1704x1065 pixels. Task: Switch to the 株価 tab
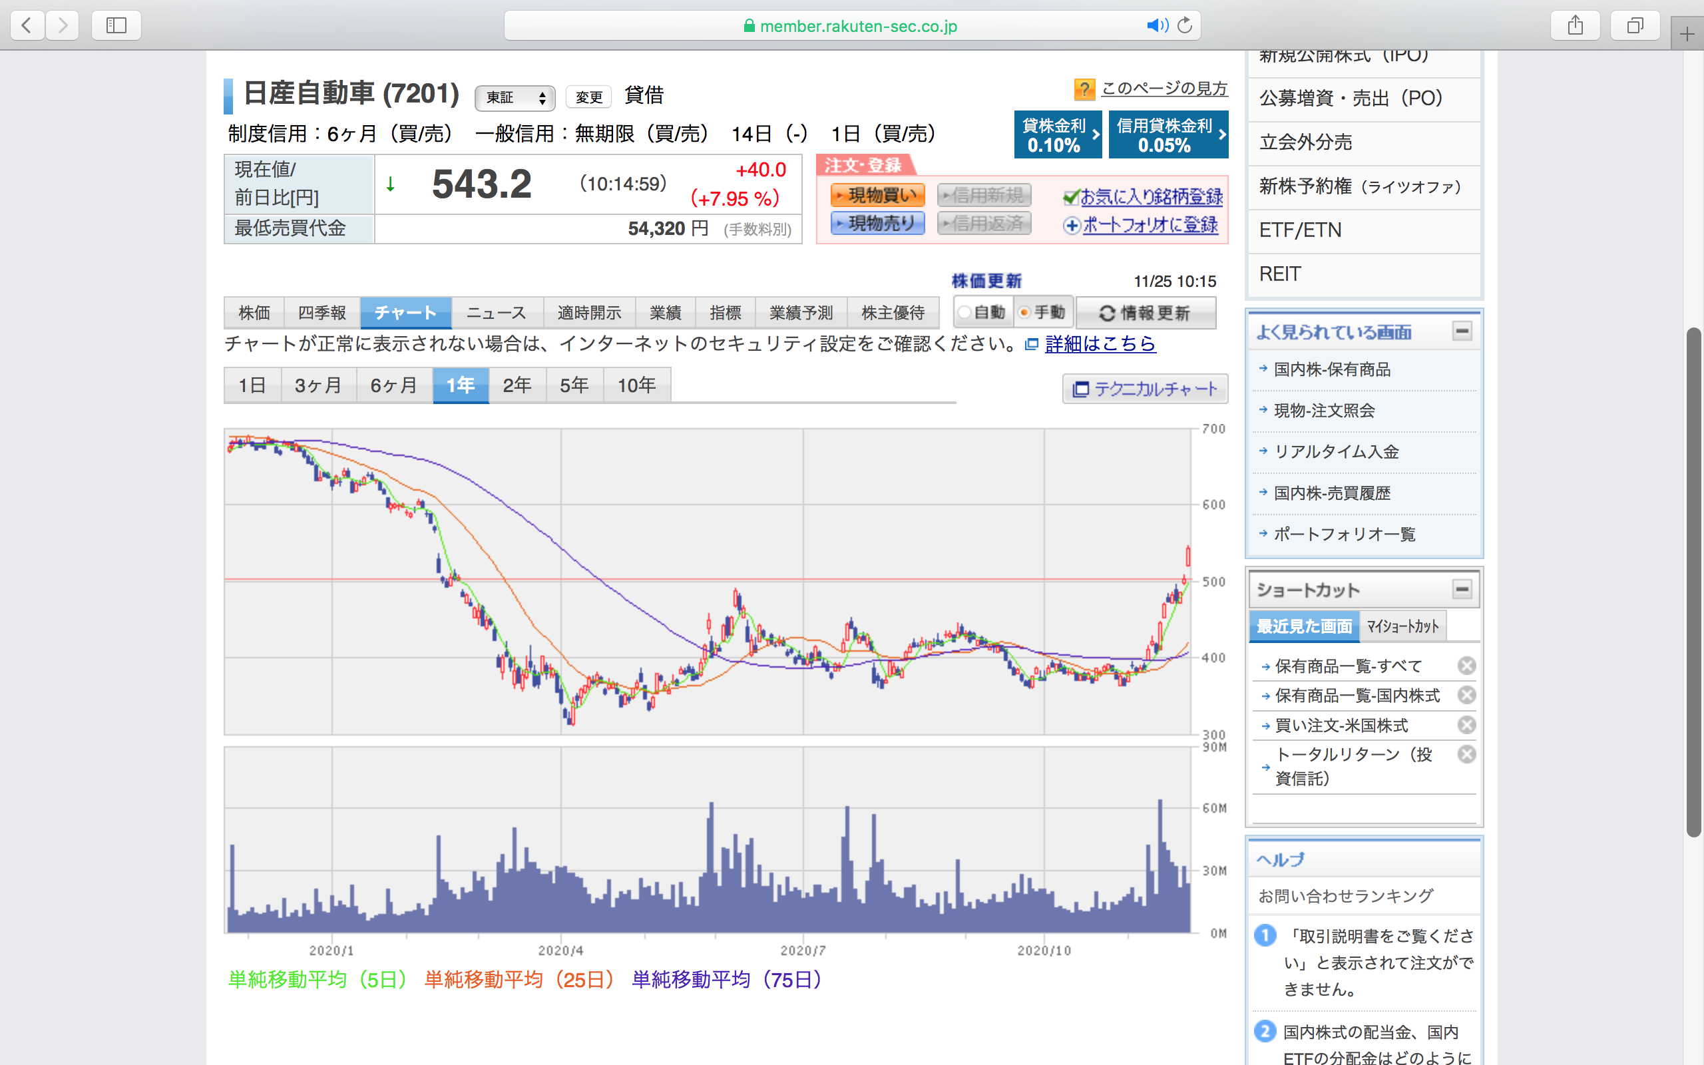(x=254, y=313)
